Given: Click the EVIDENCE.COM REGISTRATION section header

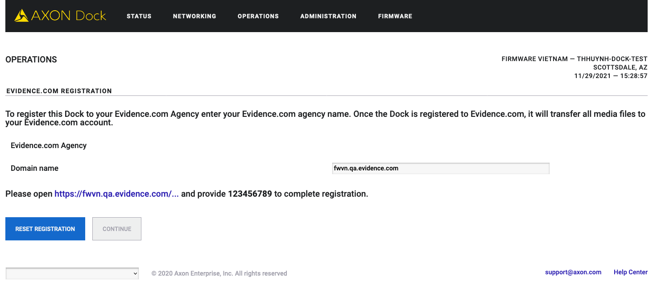Looking at the screenshot, I should coord(59,91).
